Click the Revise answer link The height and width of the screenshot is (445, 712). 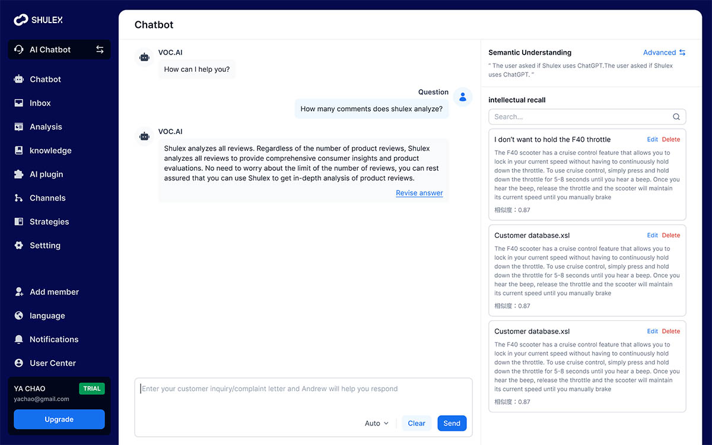point(419,193)
